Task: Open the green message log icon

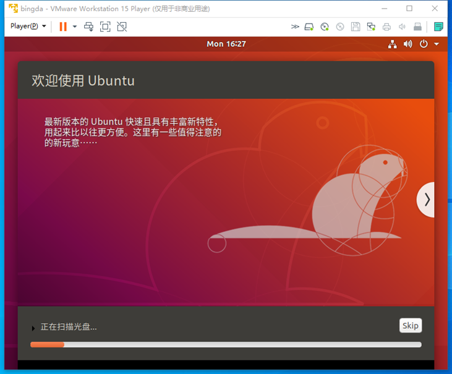Action: 438,27
